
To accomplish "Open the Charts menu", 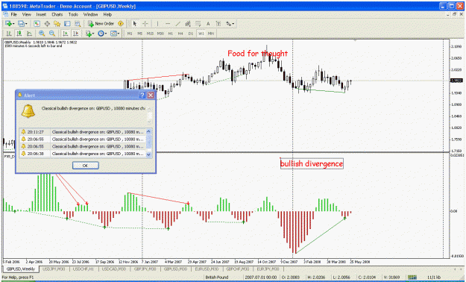I will click(x=57, y=14).
